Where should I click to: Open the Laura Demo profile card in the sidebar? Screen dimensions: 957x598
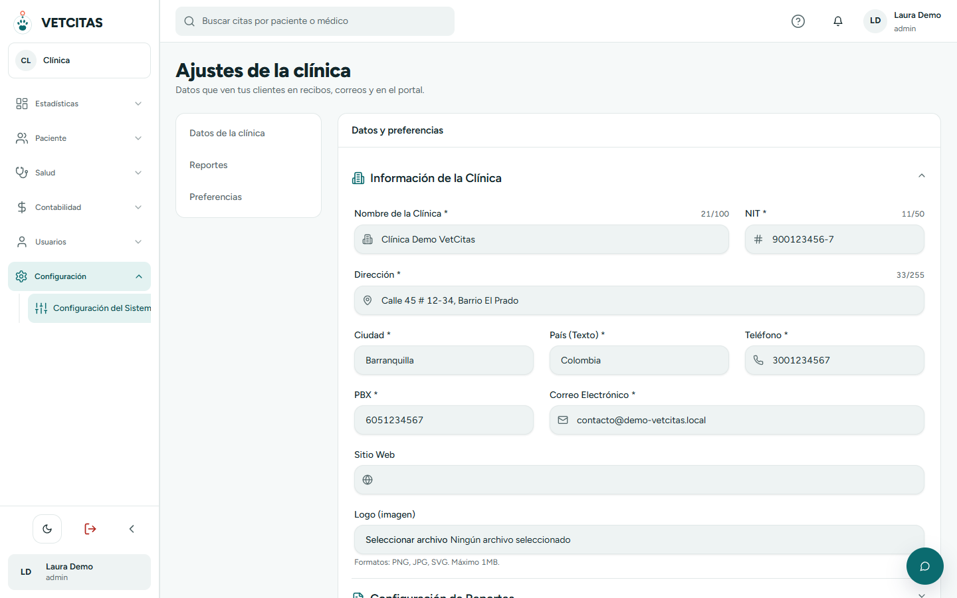pyautogui.click(x=79, y=572)
